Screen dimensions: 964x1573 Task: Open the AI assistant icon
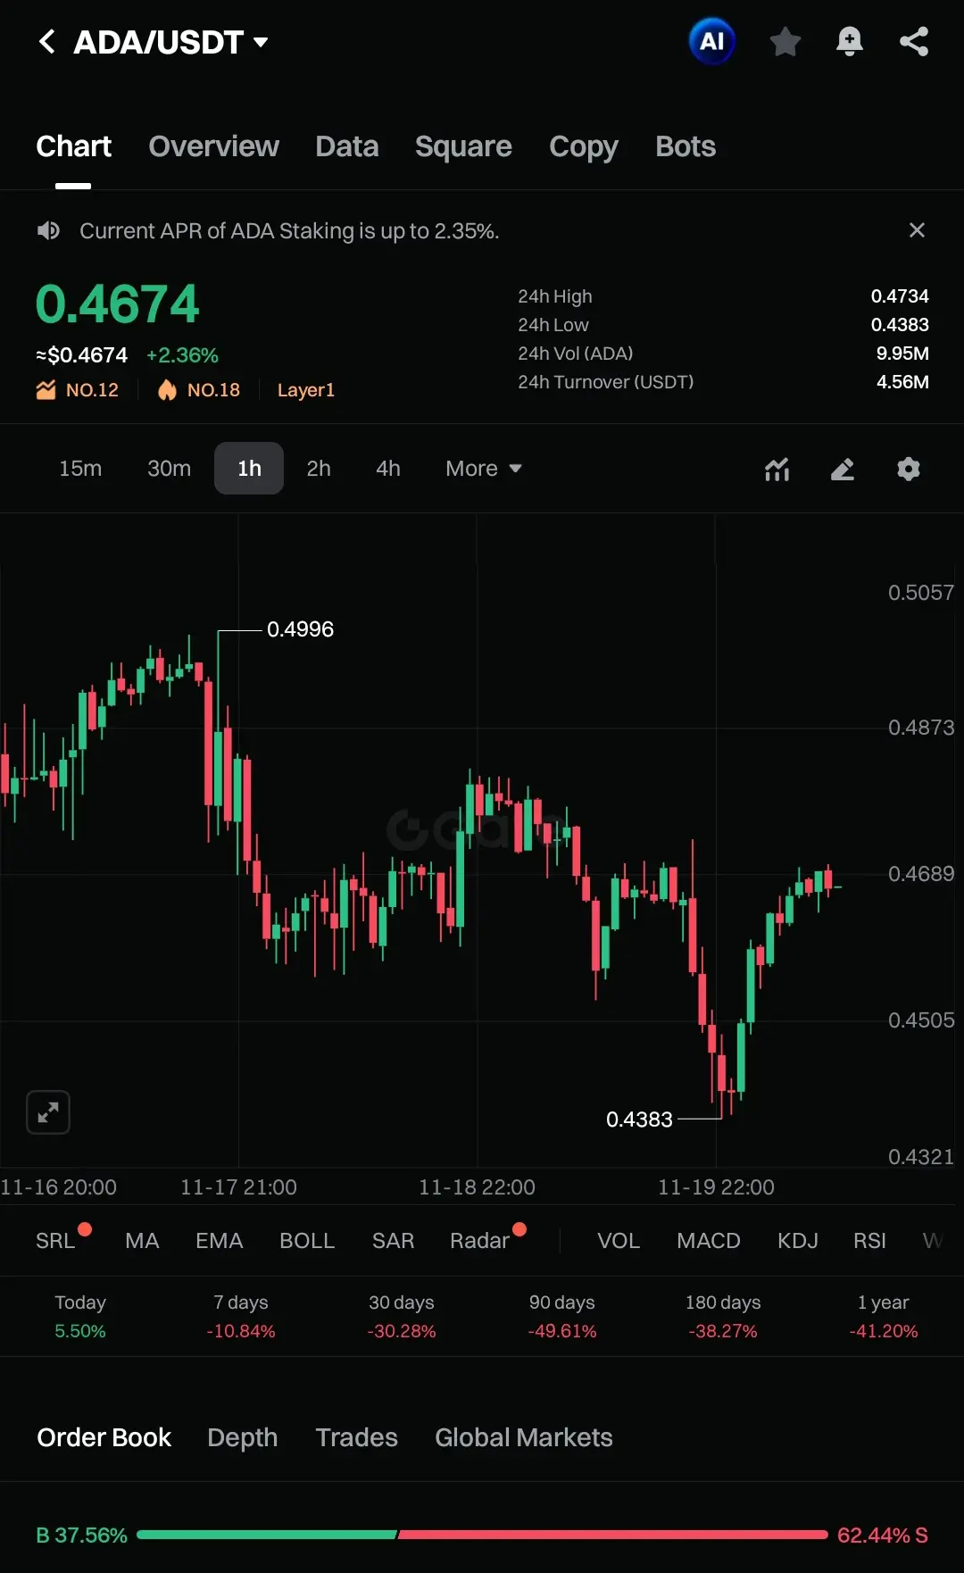(x=711, y=41)
